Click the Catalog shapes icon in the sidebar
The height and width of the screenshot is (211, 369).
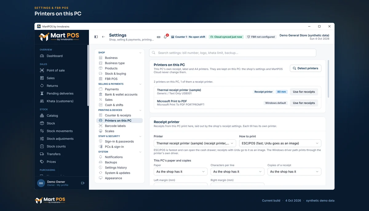tap(42, 116)
